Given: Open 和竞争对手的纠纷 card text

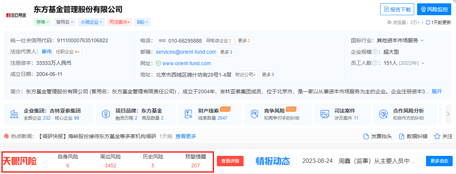Looking at the screenshot, I should click(282, 118).
